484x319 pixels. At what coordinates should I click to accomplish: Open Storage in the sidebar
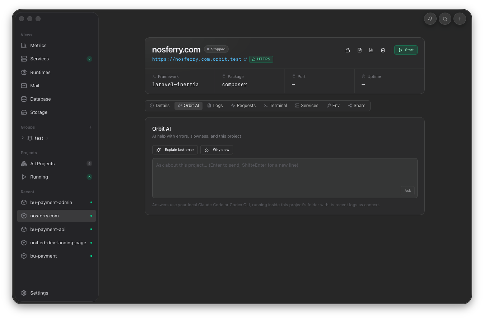point(56,112)
